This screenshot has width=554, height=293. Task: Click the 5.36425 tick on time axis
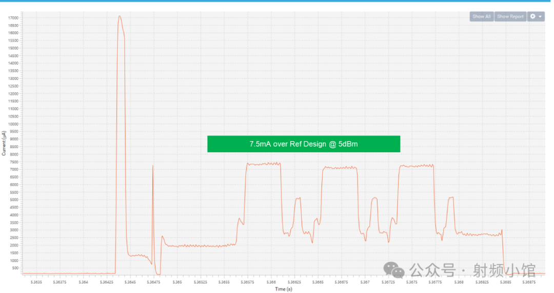click(107, 282)
